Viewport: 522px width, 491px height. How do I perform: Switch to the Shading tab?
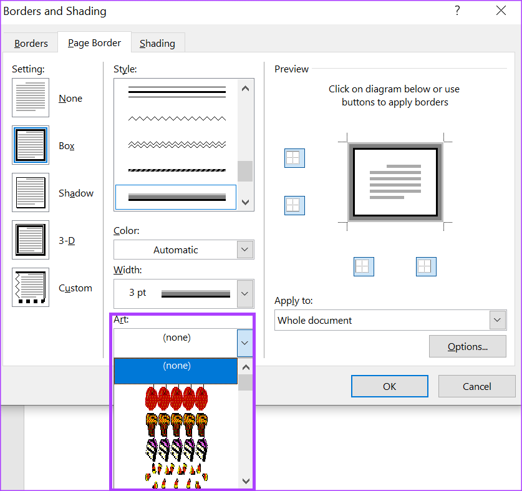[x=157, y=43]
